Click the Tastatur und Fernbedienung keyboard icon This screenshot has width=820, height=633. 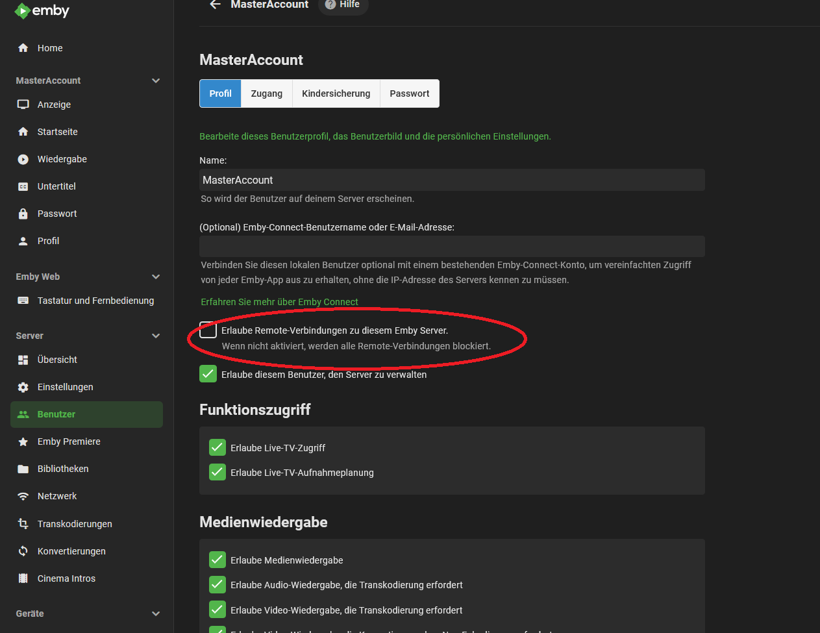coord(23,301)
